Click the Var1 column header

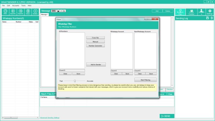(37, 22)
